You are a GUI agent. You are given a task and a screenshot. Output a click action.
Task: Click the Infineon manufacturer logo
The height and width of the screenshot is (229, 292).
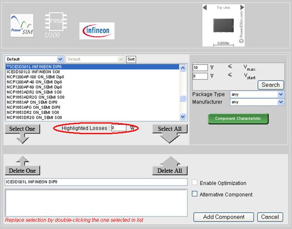click(x=97, y=31)
